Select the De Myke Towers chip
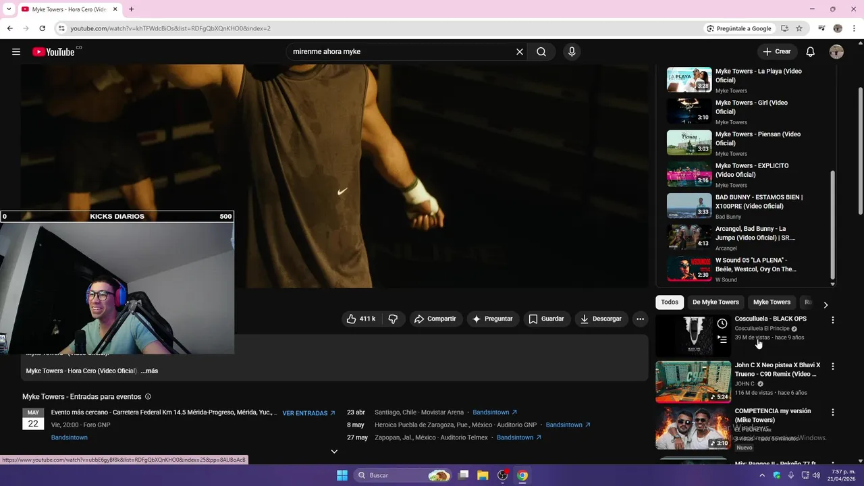Image resolution: width=864 pixels, height=486 pixels. tap(715, 302)
